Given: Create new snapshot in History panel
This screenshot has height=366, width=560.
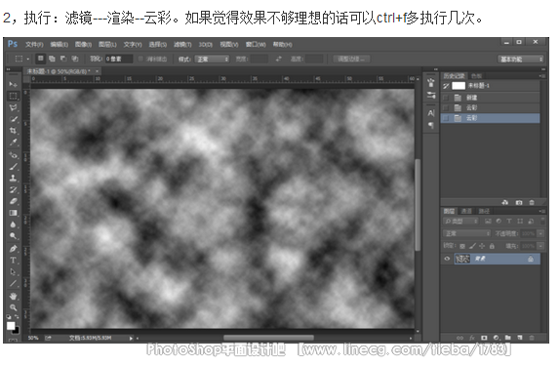Looking at the screenshot, I should pos(519,202).
